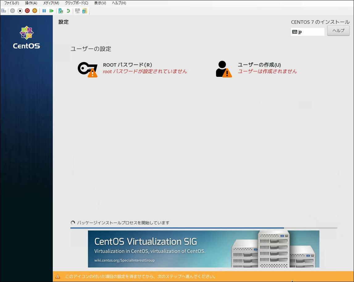The image size is (354, 282).
Task: Open the jp keyboard layout selector
Action: pos(307,31)
